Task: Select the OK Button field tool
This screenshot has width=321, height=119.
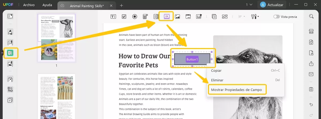Action: [x=167, y=17]
